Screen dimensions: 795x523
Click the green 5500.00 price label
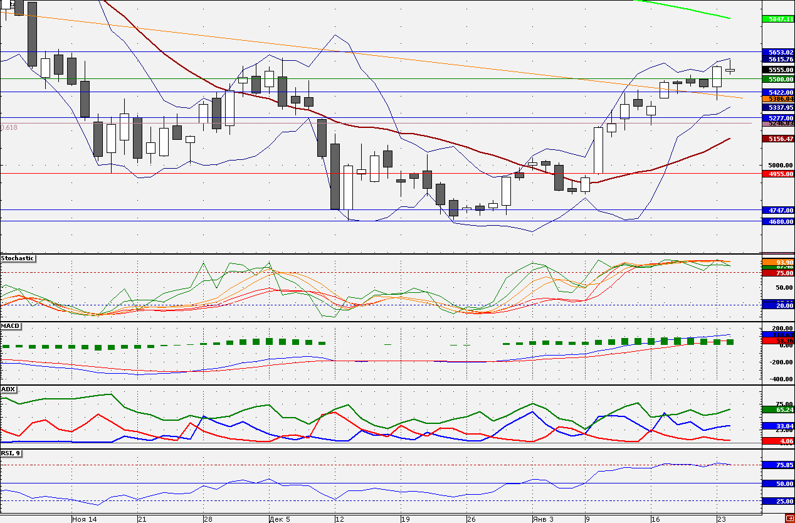777,80
